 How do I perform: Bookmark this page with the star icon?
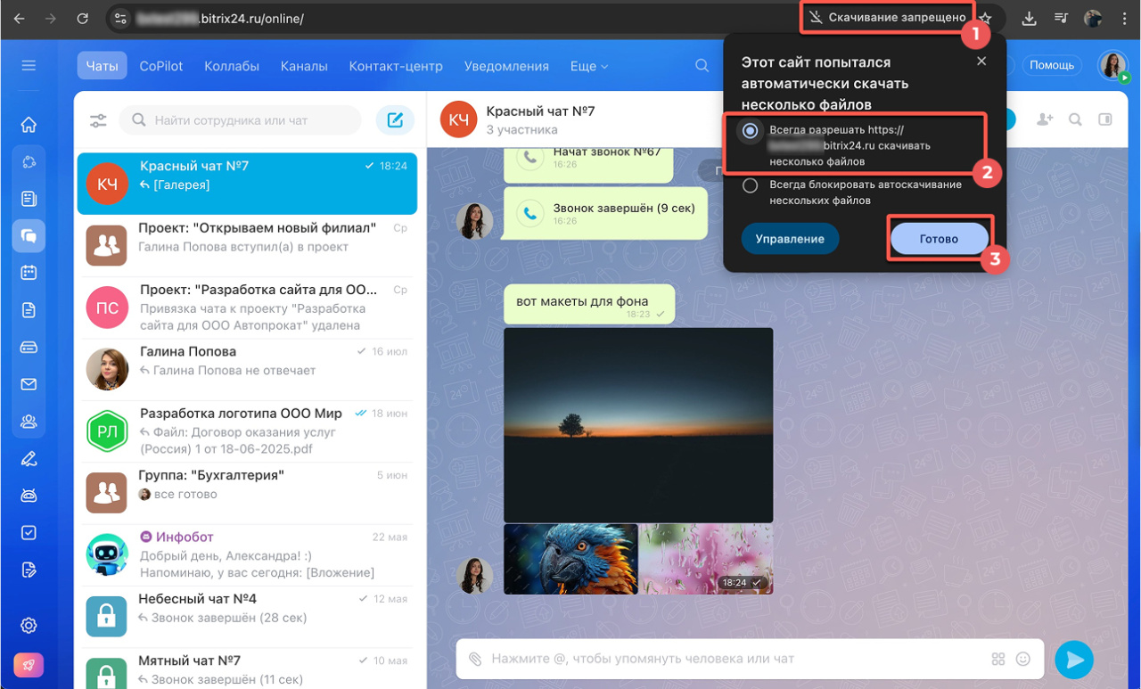coord(985,18)
